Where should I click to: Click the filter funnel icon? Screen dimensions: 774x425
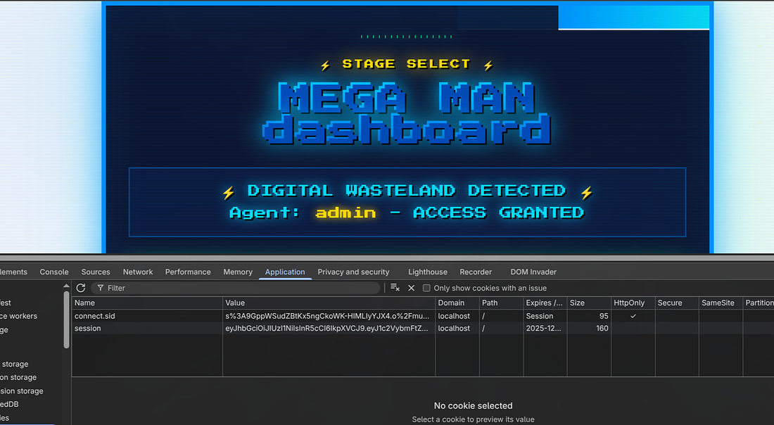point(101,288)
